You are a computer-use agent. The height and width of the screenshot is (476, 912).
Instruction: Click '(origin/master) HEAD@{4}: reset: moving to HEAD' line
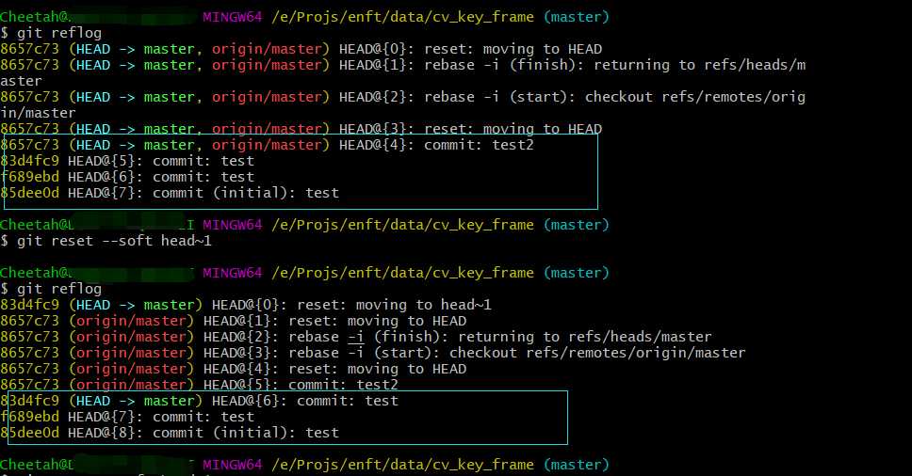click(234, 369)
